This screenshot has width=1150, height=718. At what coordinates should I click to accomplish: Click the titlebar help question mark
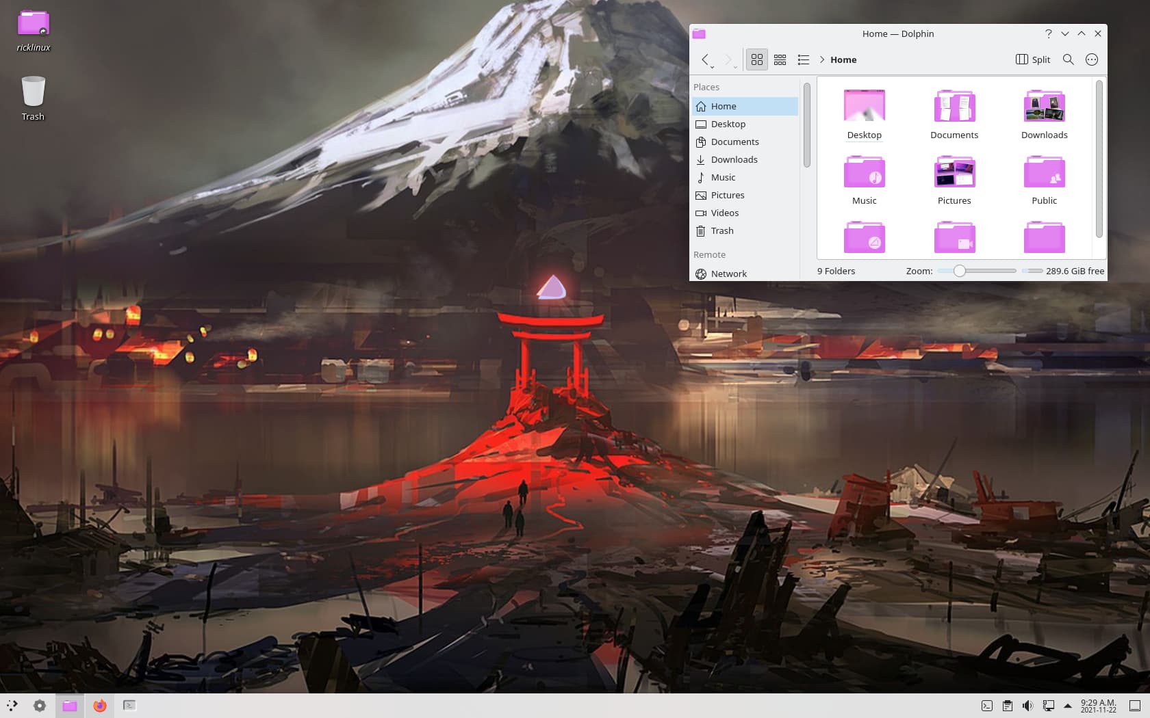[1048, 34]
